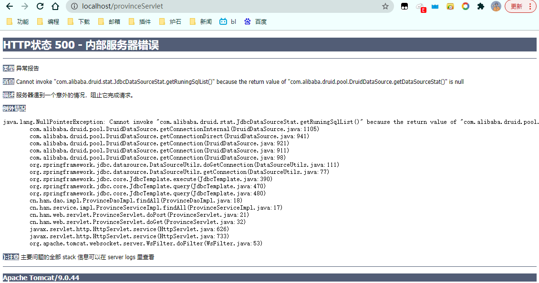539x283 pixels.
Task: Click the ProvinceServlet.doPost stack line
Action: pyautogui.click(x=139, y=215)
